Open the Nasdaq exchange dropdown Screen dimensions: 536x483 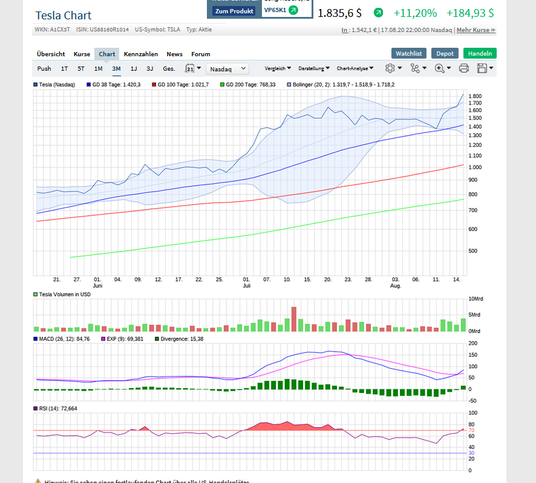(x=227, y=69)
